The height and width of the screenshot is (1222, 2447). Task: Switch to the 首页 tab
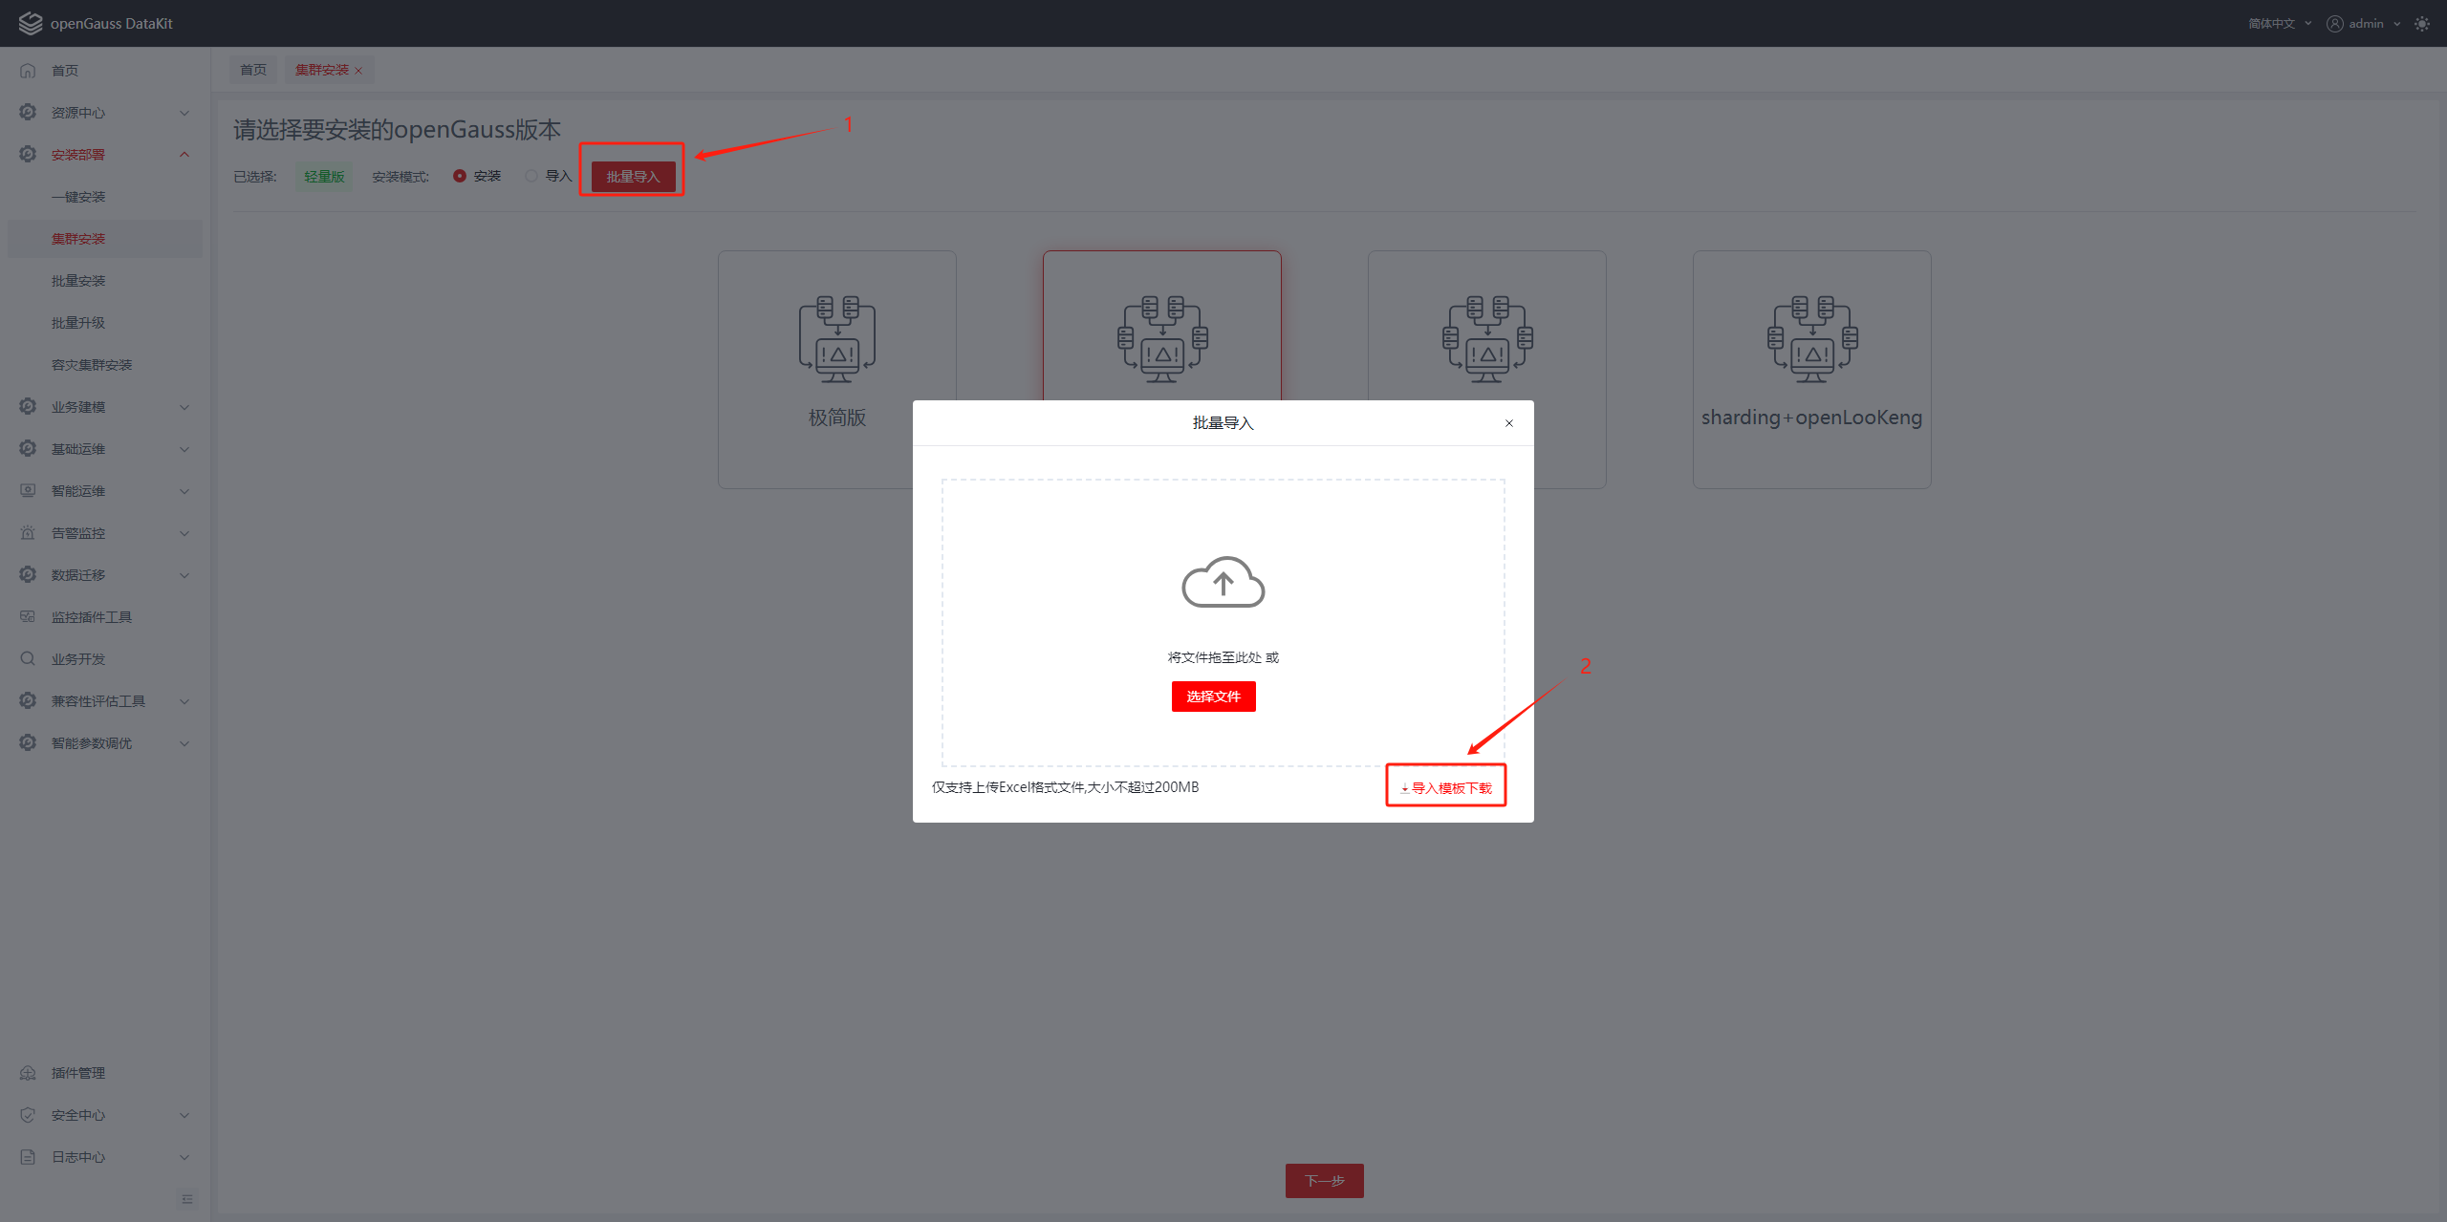click(253, 70)
